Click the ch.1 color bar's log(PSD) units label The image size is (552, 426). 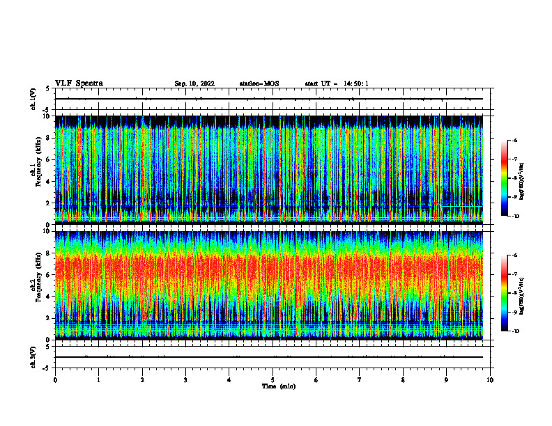[x=522, y=182]
